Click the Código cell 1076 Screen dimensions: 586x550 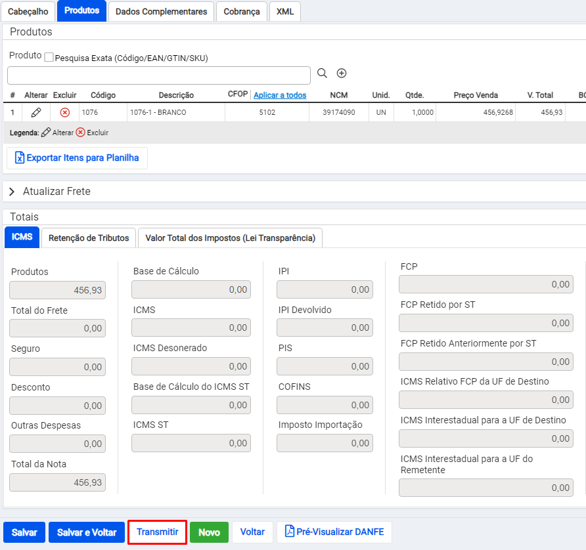click(x=102, y=112)
